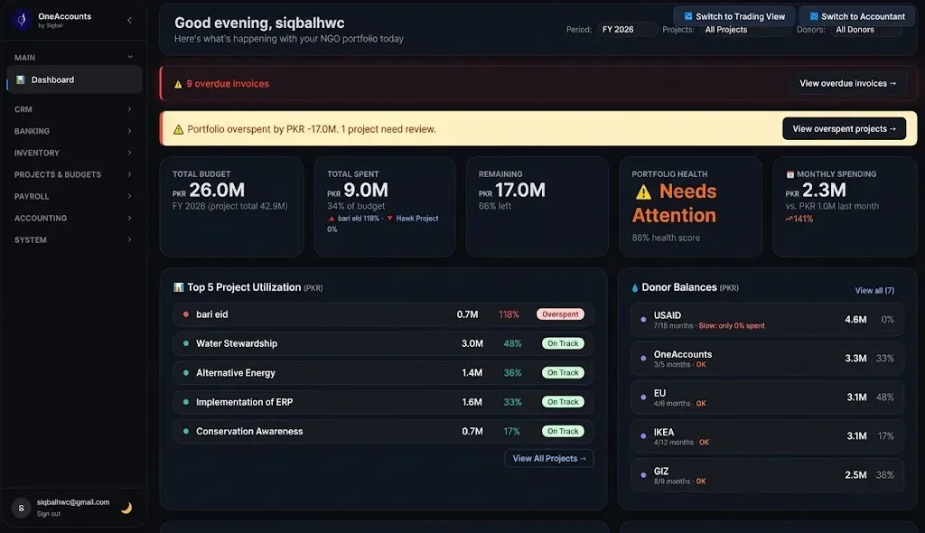The image size is (925, 533).
Task: Click Switch to Accountant icon
Action: (x=814, y=16)
